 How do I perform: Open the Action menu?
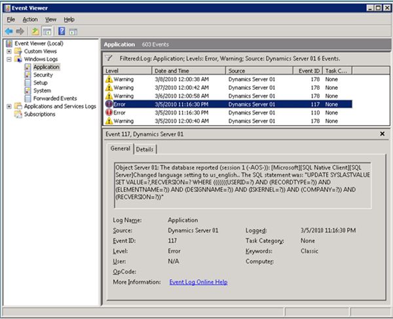(30, 20)
